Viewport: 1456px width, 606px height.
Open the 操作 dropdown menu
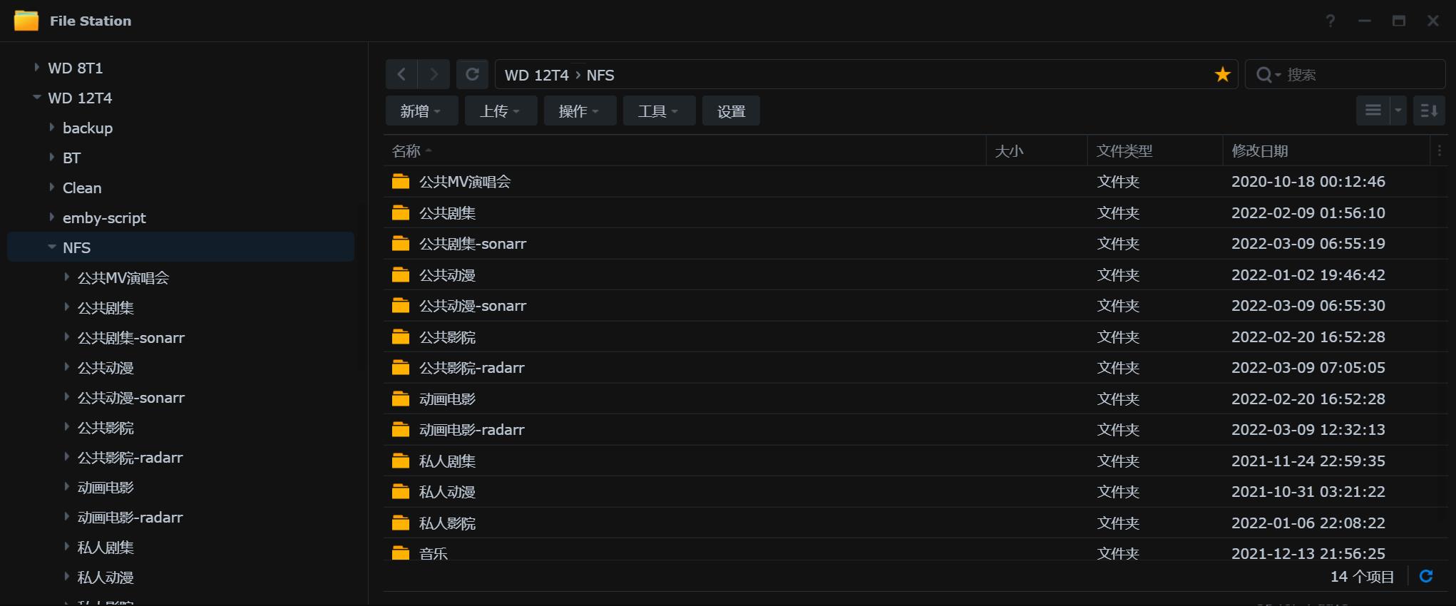click(x=580, y=111)
